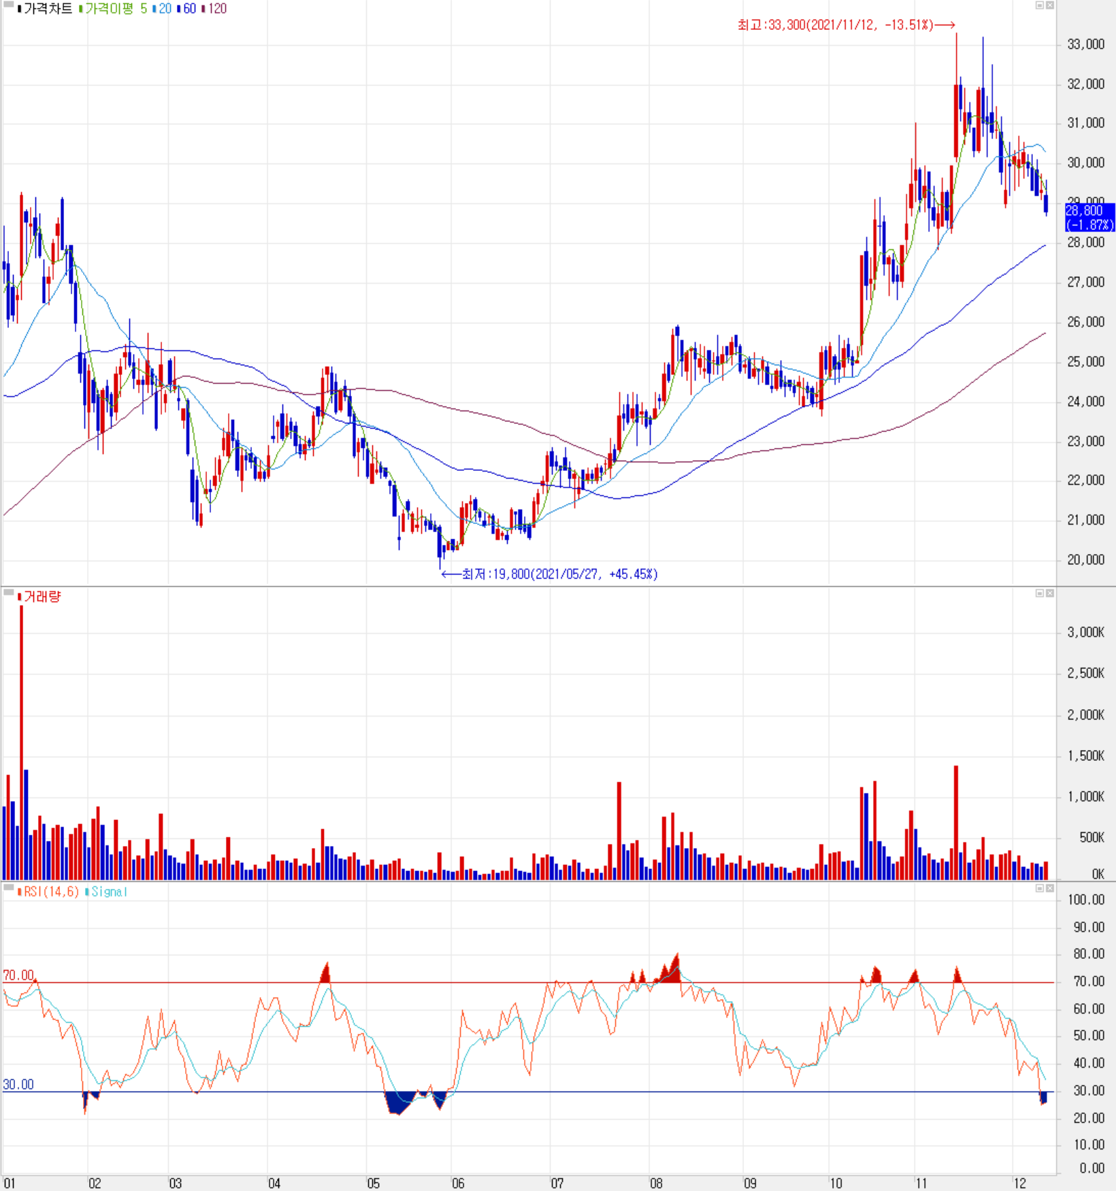The width and height of the screenshot is (1116, 1191).
Task: Click the 최고:33,300 high price annotation
Action: click(846, 25)
